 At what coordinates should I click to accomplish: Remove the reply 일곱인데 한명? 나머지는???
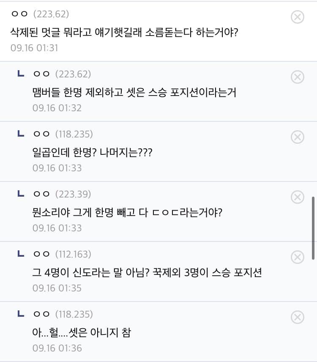click(298, 137)
